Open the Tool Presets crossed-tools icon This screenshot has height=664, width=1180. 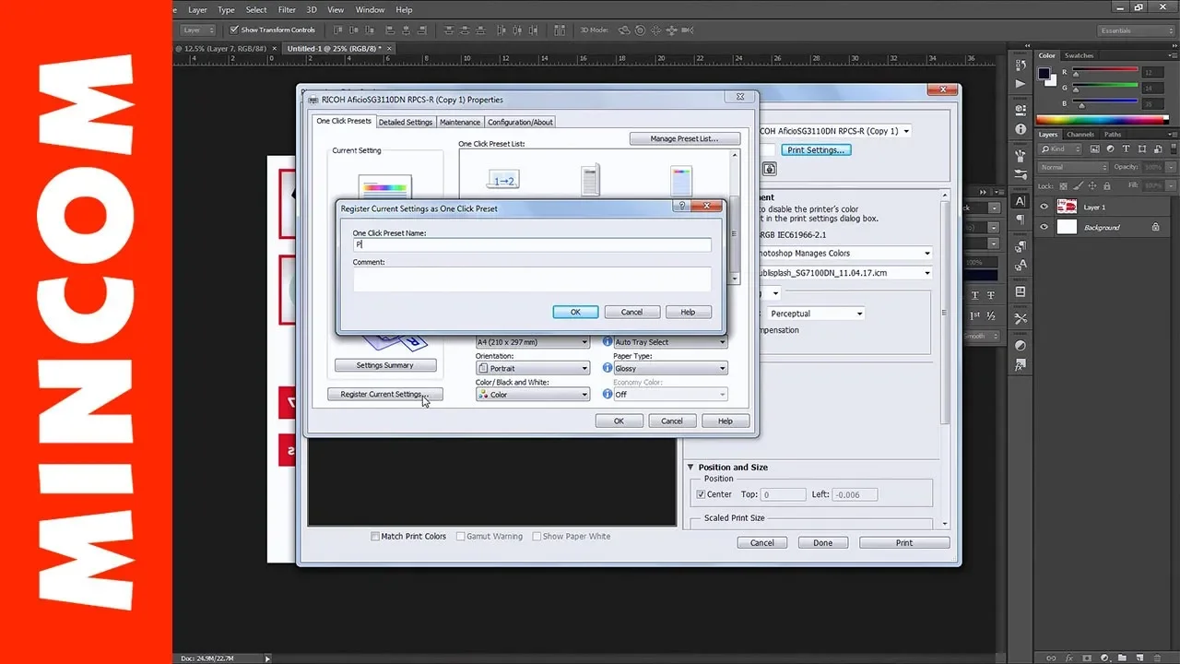[x=1021, y=317]
